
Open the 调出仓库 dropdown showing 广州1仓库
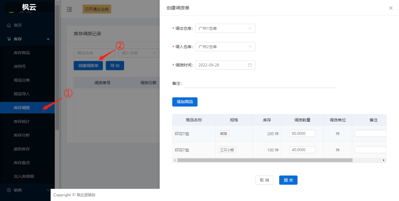coord(225,28)
